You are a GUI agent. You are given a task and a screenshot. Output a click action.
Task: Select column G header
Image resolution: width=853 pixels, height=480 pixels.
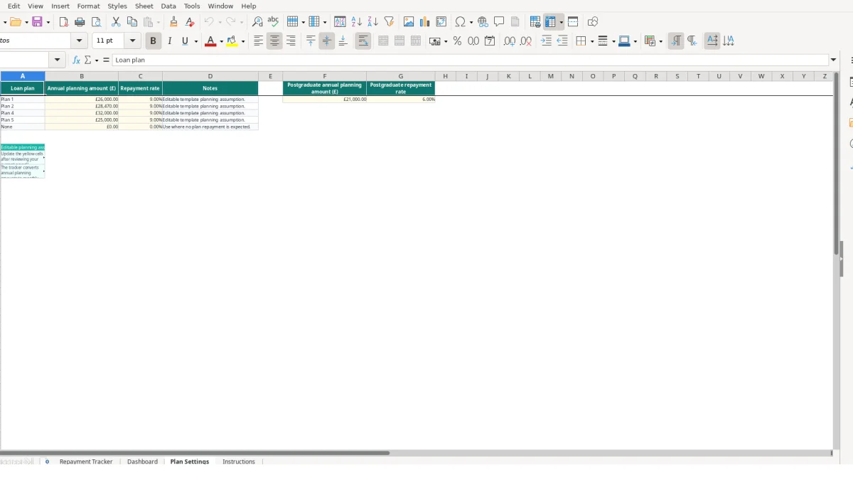pos(401,76)
